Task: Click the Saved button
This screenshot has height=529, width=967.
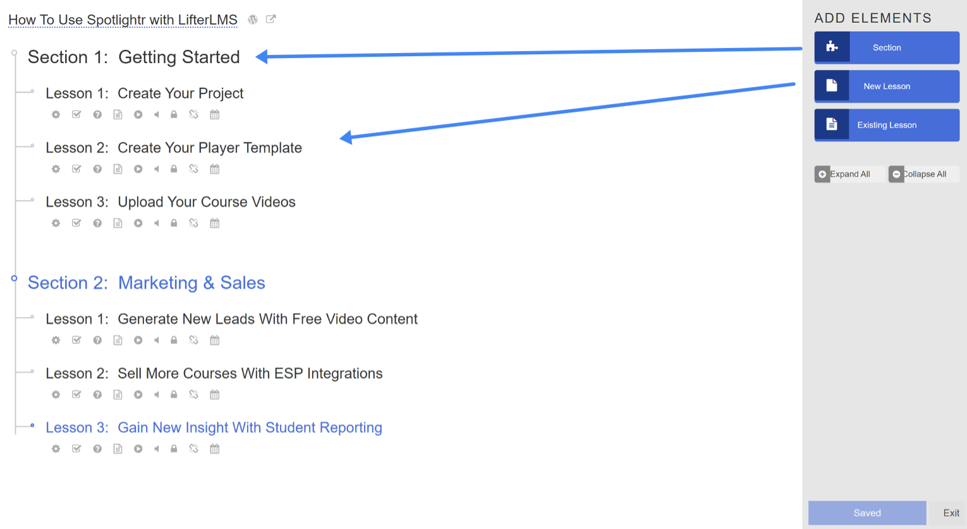Action: 867,513
